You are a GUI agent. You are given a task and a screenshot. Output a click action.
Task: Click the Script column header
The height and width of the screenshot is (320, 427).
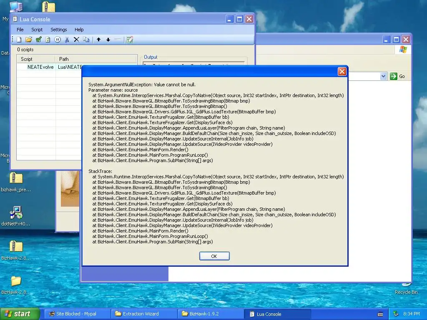36,59
